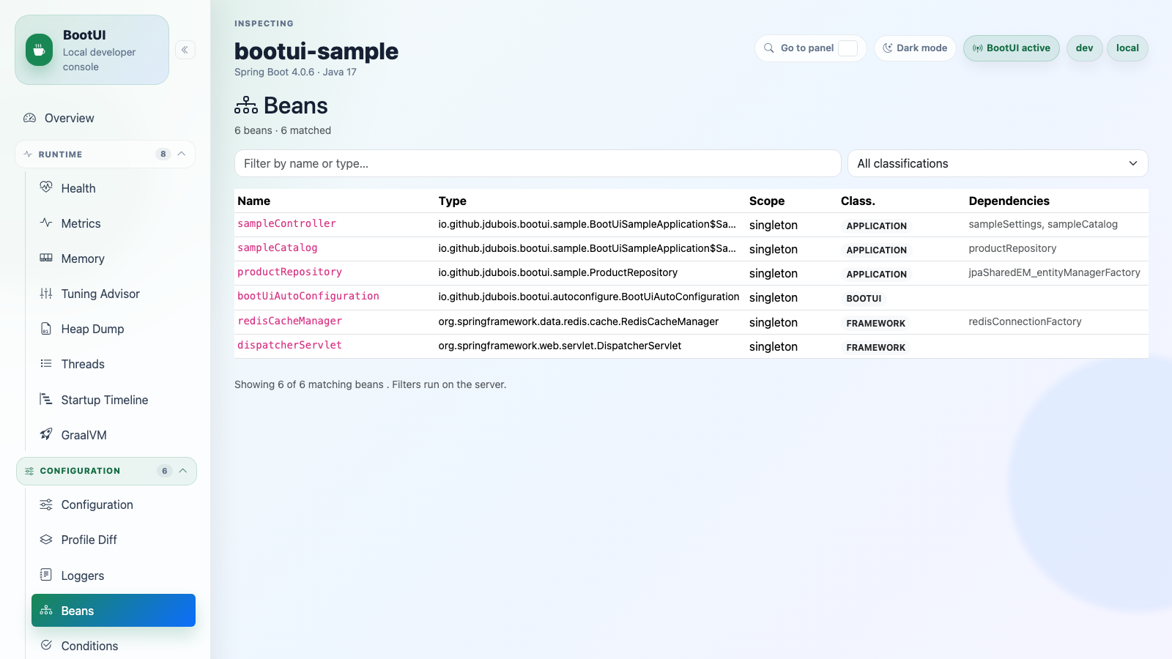Open Profile Diff
1172x659 pixels.
114,540
